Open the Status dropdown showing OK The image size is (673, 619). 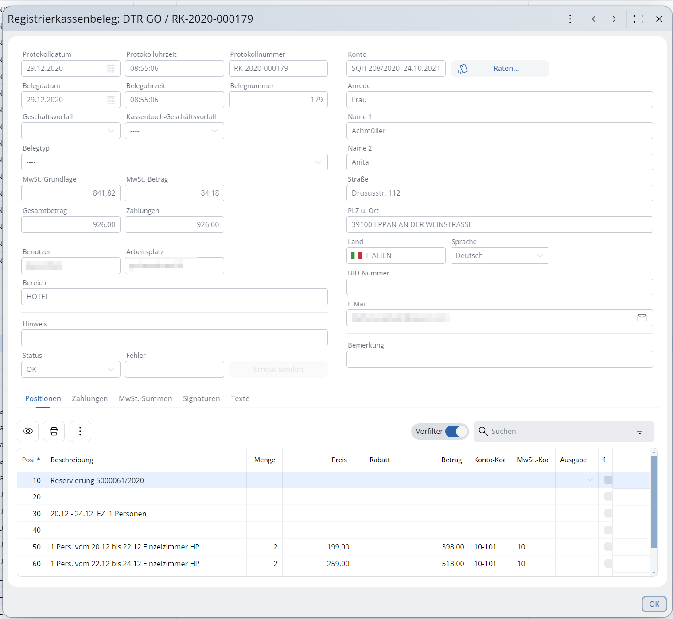tap(111, 369)
